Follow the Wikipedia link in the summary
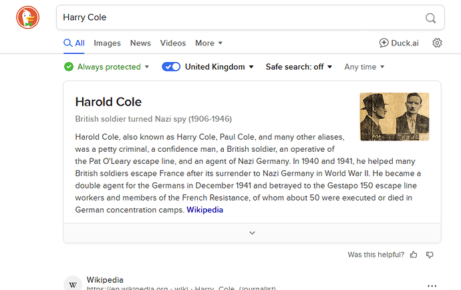This screenshot has height=290, width=461. 204,210
